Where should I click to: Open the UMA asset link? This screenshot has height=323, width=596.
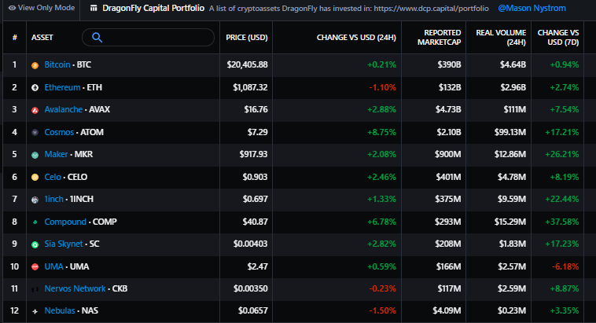pyautogui.click(x=53, y=266)
